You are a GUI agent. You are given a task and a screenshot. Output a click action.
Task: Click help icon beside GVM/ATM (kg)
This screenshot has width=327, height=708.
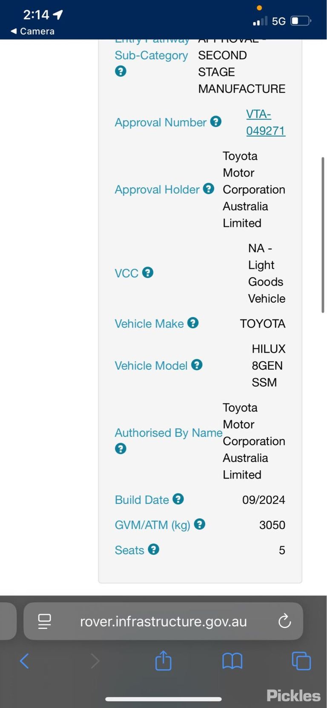199,524
